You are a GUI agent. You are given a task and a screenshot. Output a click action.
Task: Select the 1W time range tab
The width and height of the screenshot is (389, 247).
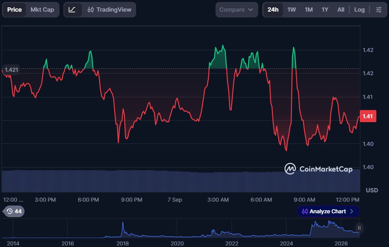click(x=291, y=10)
